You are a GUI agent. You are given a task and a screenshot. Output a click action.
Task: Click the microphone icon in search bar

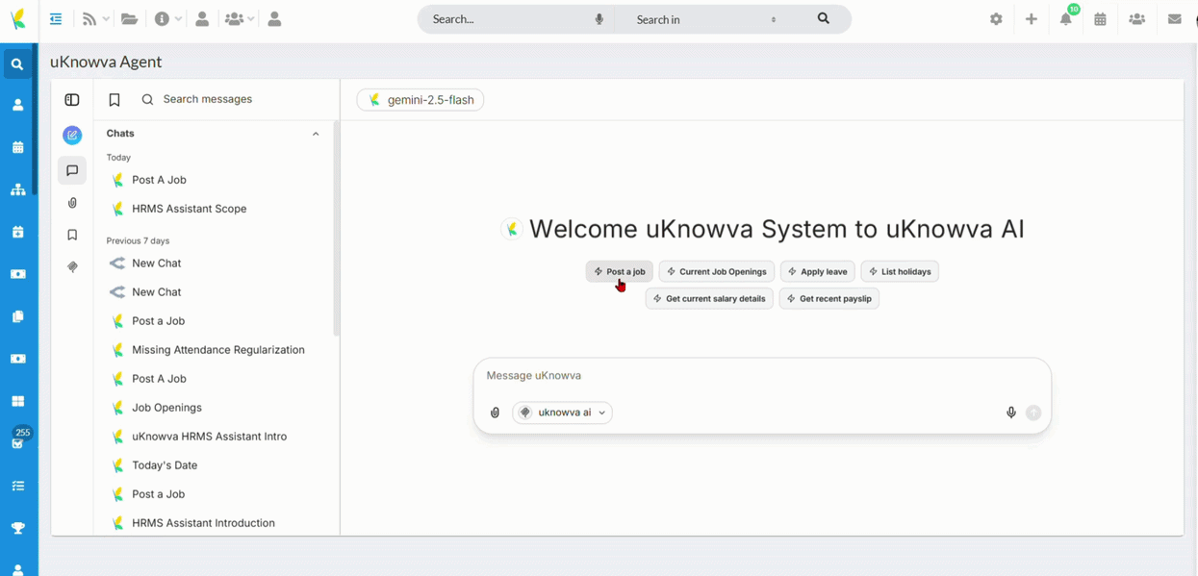coord(599,19)
